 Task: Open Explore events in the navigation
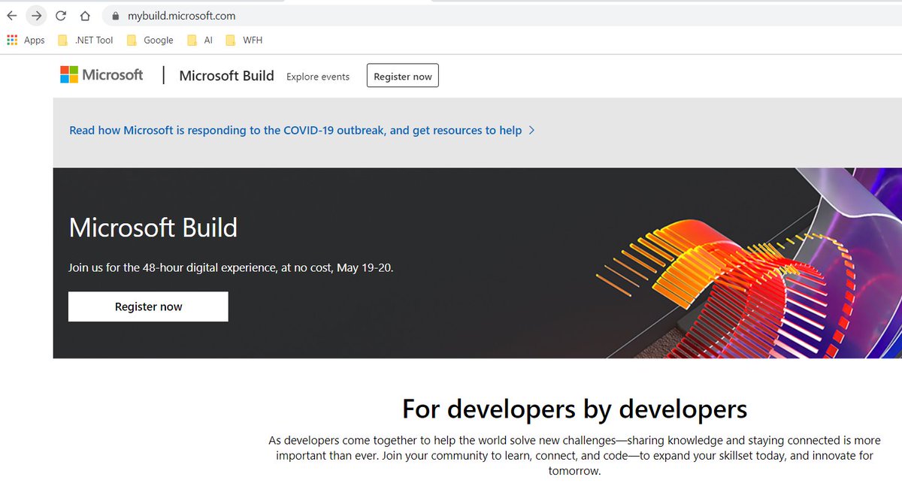318,77
